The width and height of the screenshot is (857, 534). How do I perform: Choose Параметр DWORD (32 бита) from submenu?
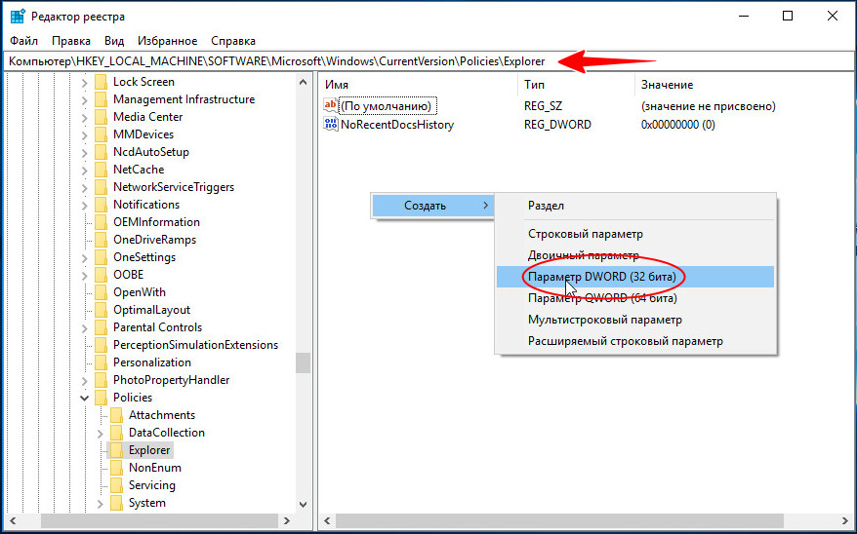point(635,277)
